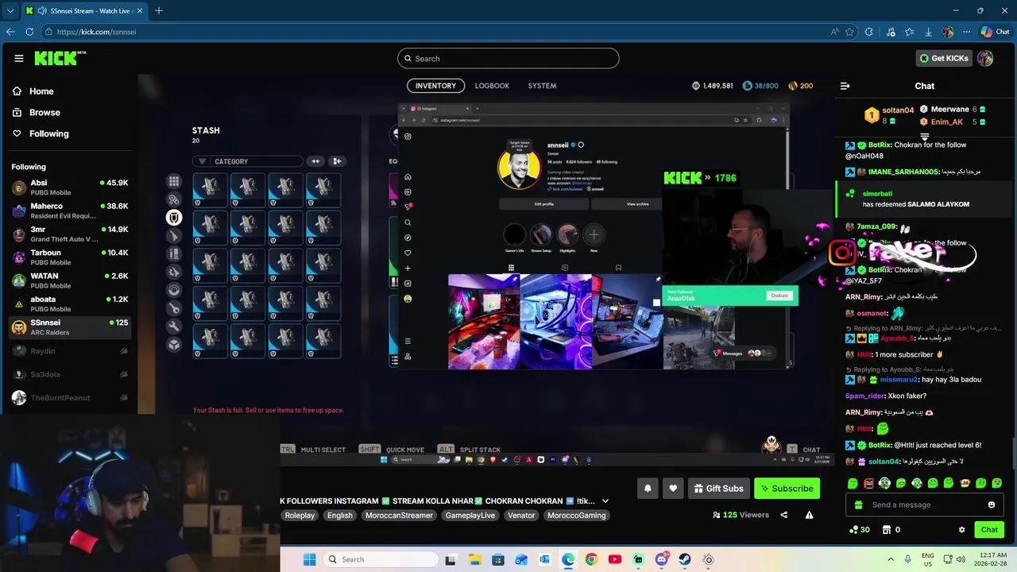Launch Steam from the taskbar
Screen dimensions: 1017x572
(684, 559)
